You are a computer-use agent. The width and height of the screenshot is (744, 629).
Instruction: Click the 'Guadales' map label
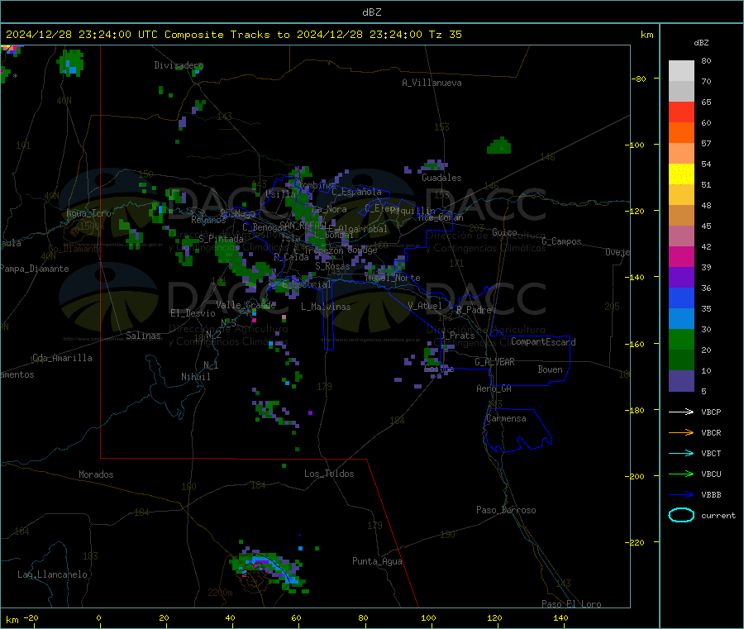coord(441,178)
